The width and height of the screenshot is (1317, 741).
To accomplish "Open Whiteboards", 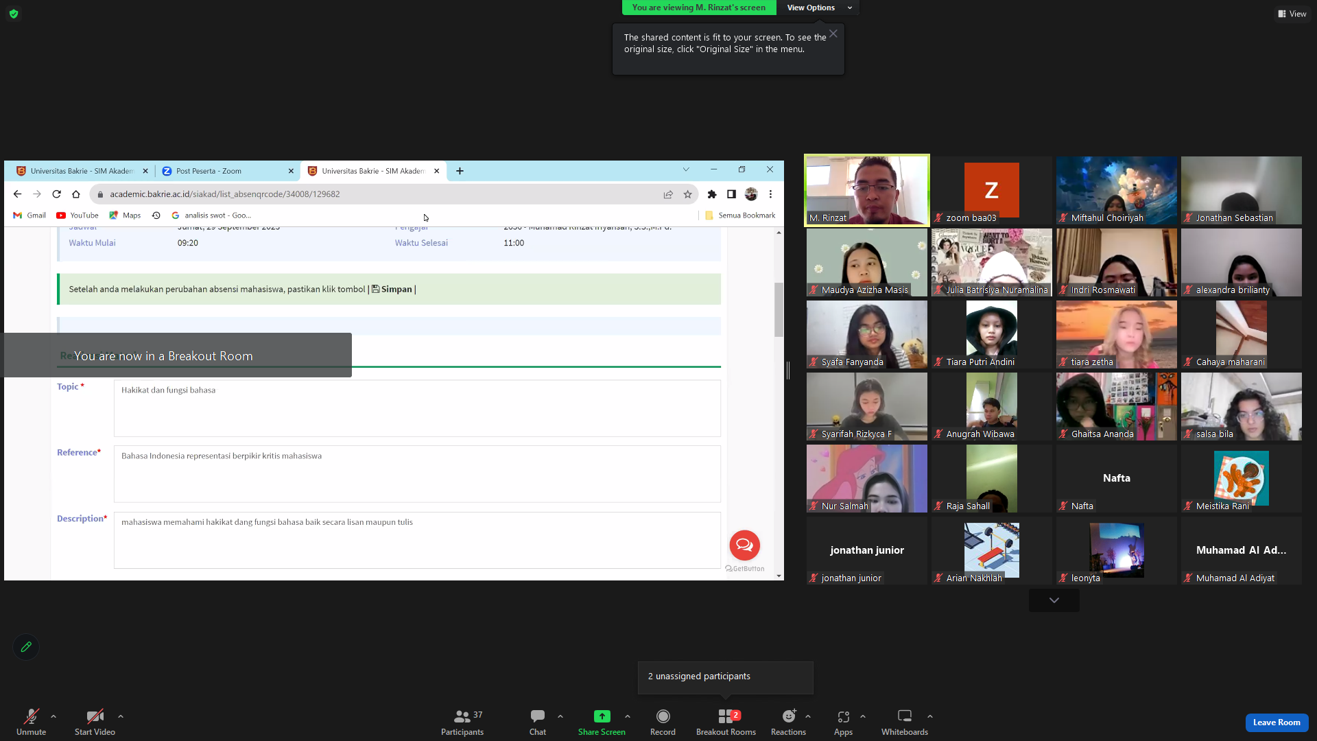I will 905,722.
